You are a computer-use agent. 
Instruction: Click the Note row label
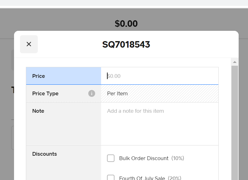[x=38, y=111]
